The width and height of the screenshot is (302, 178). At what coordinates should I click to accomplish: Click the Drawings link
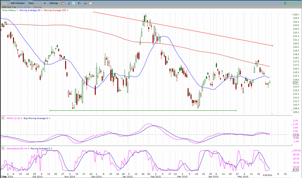pyautogui.click(x=37, y=7)
